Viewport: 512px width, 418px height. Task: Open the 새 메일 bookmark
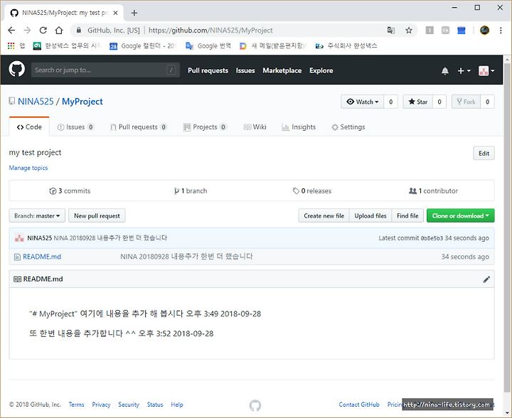(x=272, y=46)
